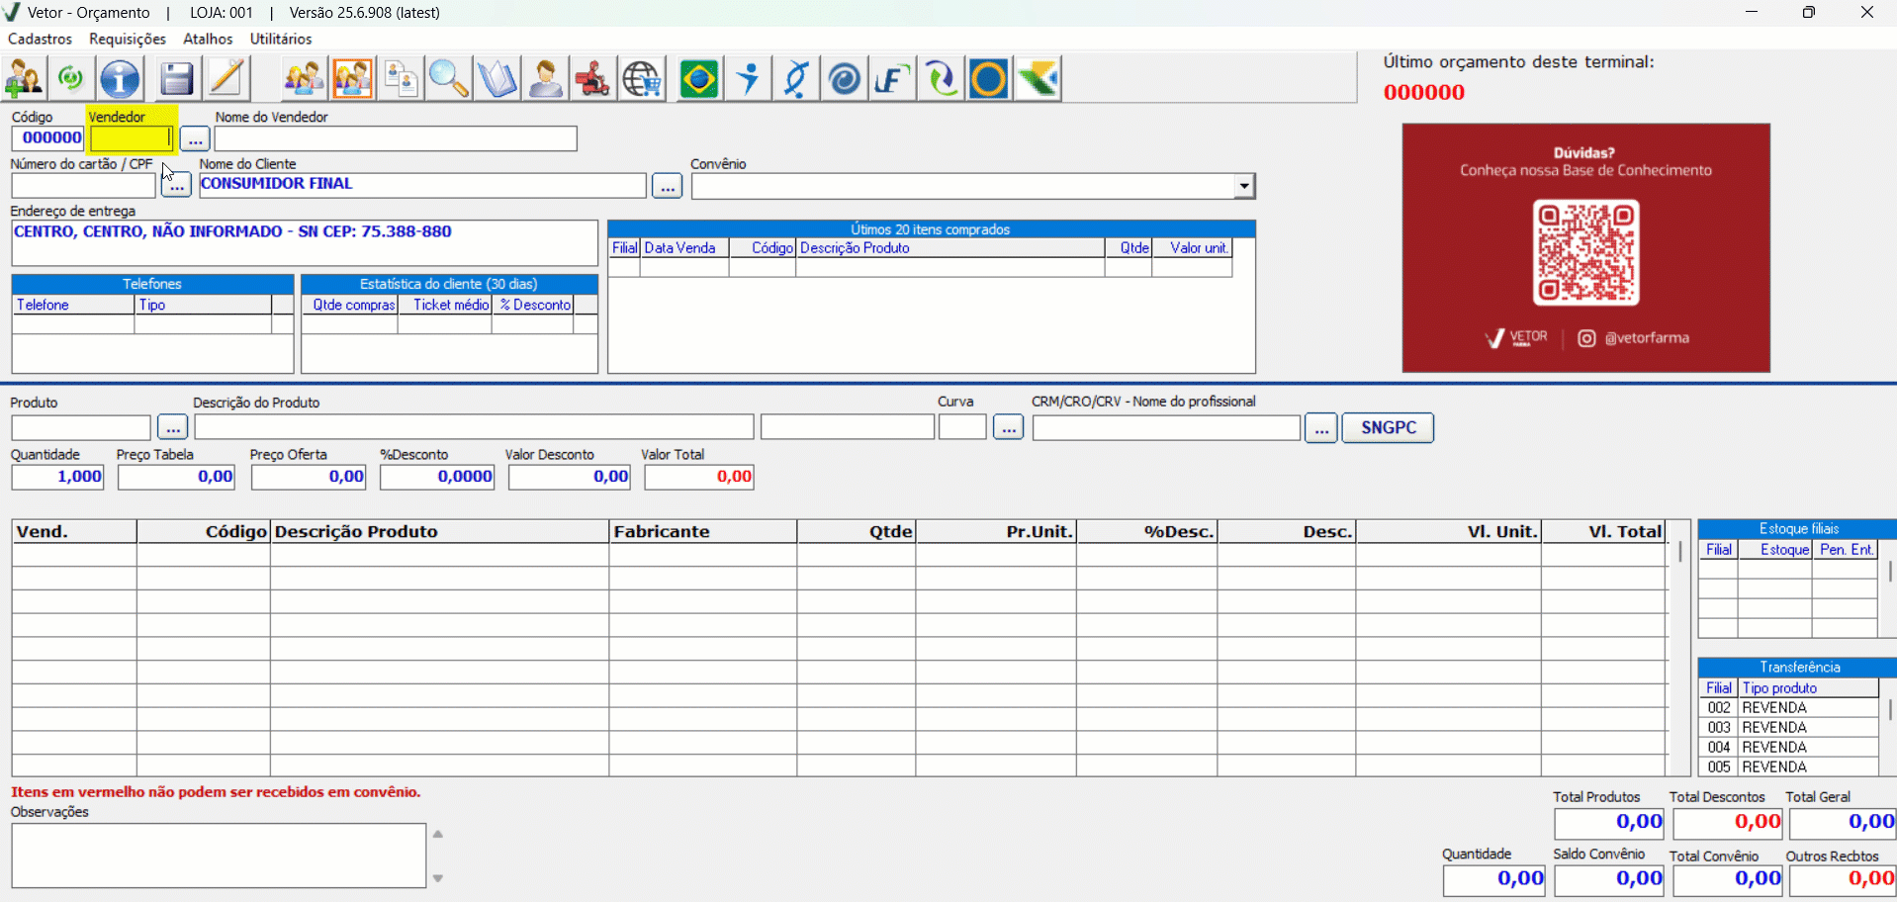Click the CRM/CRO/CRV professional name field
This screenshot has width=1897, height=902.
coord(1166,427)
